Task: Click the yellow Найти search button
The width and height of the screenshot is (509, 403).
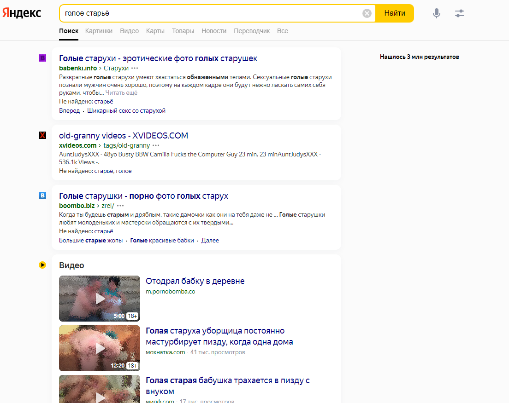Action: (394, 13)
